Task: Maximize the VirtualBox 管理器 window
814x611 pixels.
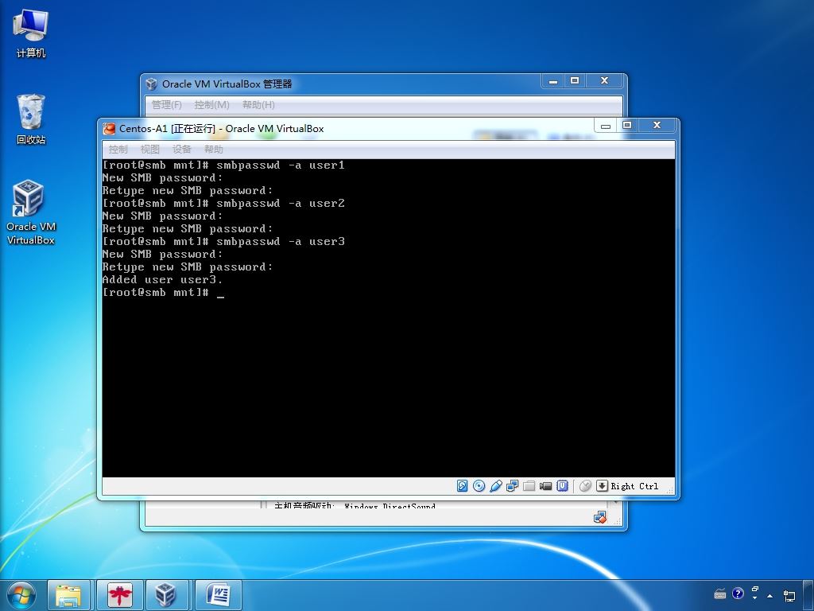Action: [x=575, y=80]
